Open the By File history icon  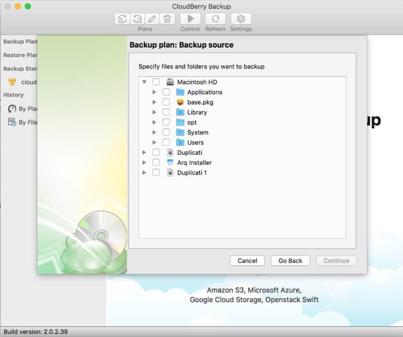[12, 122]
